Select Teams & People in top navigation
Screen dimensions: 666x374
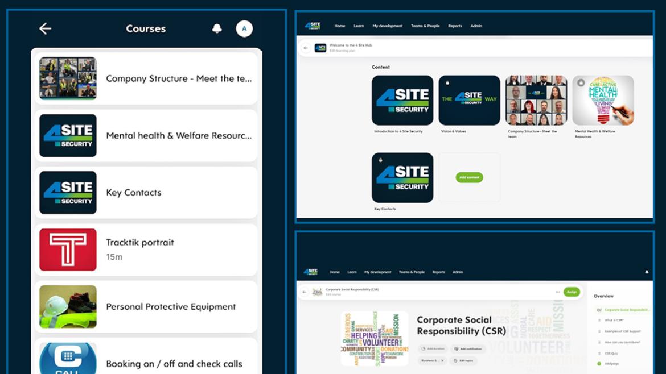click(x=425, y=26)
